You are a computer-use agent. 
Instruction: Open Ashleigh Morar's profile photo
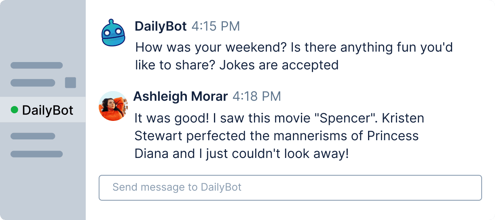[113, 106]
